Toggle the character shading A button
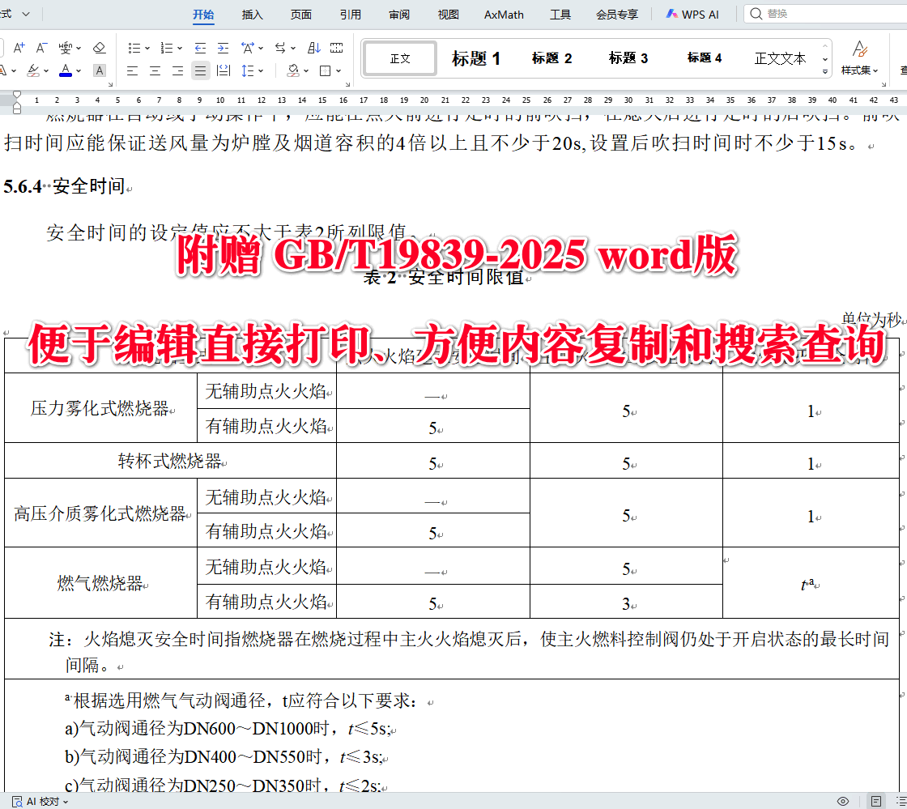Screen dimensions: 907x809 point(99,70)
